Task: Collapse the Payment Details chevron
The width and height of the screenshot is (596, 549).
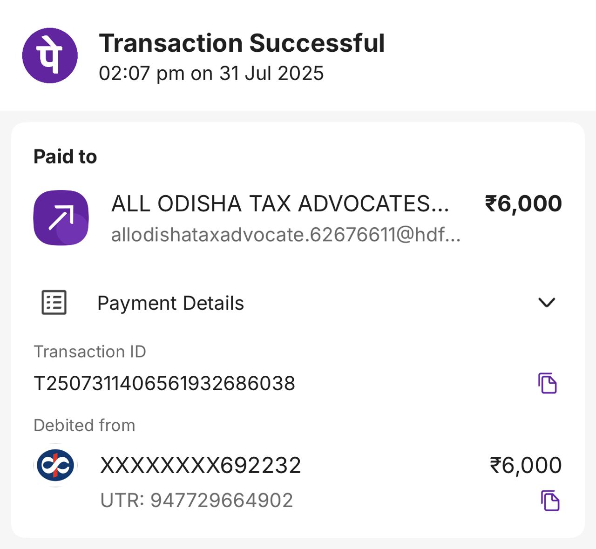Action: coord(546,303)
